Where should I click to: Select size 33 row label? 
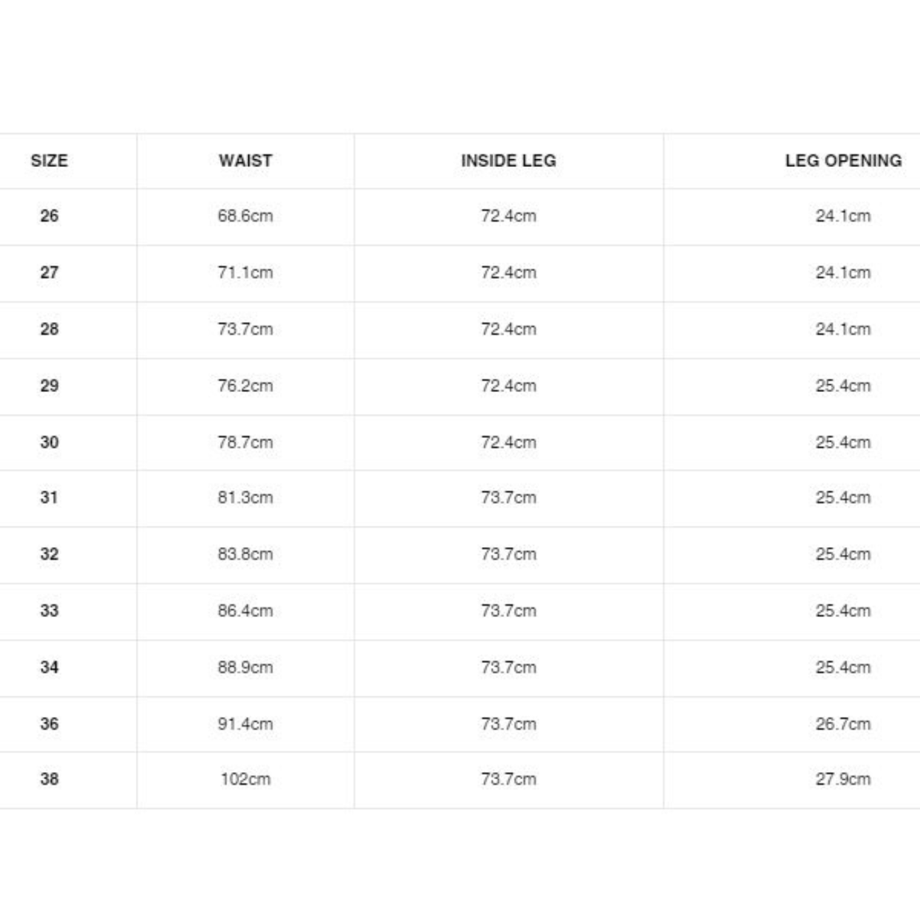pos(49,611)
